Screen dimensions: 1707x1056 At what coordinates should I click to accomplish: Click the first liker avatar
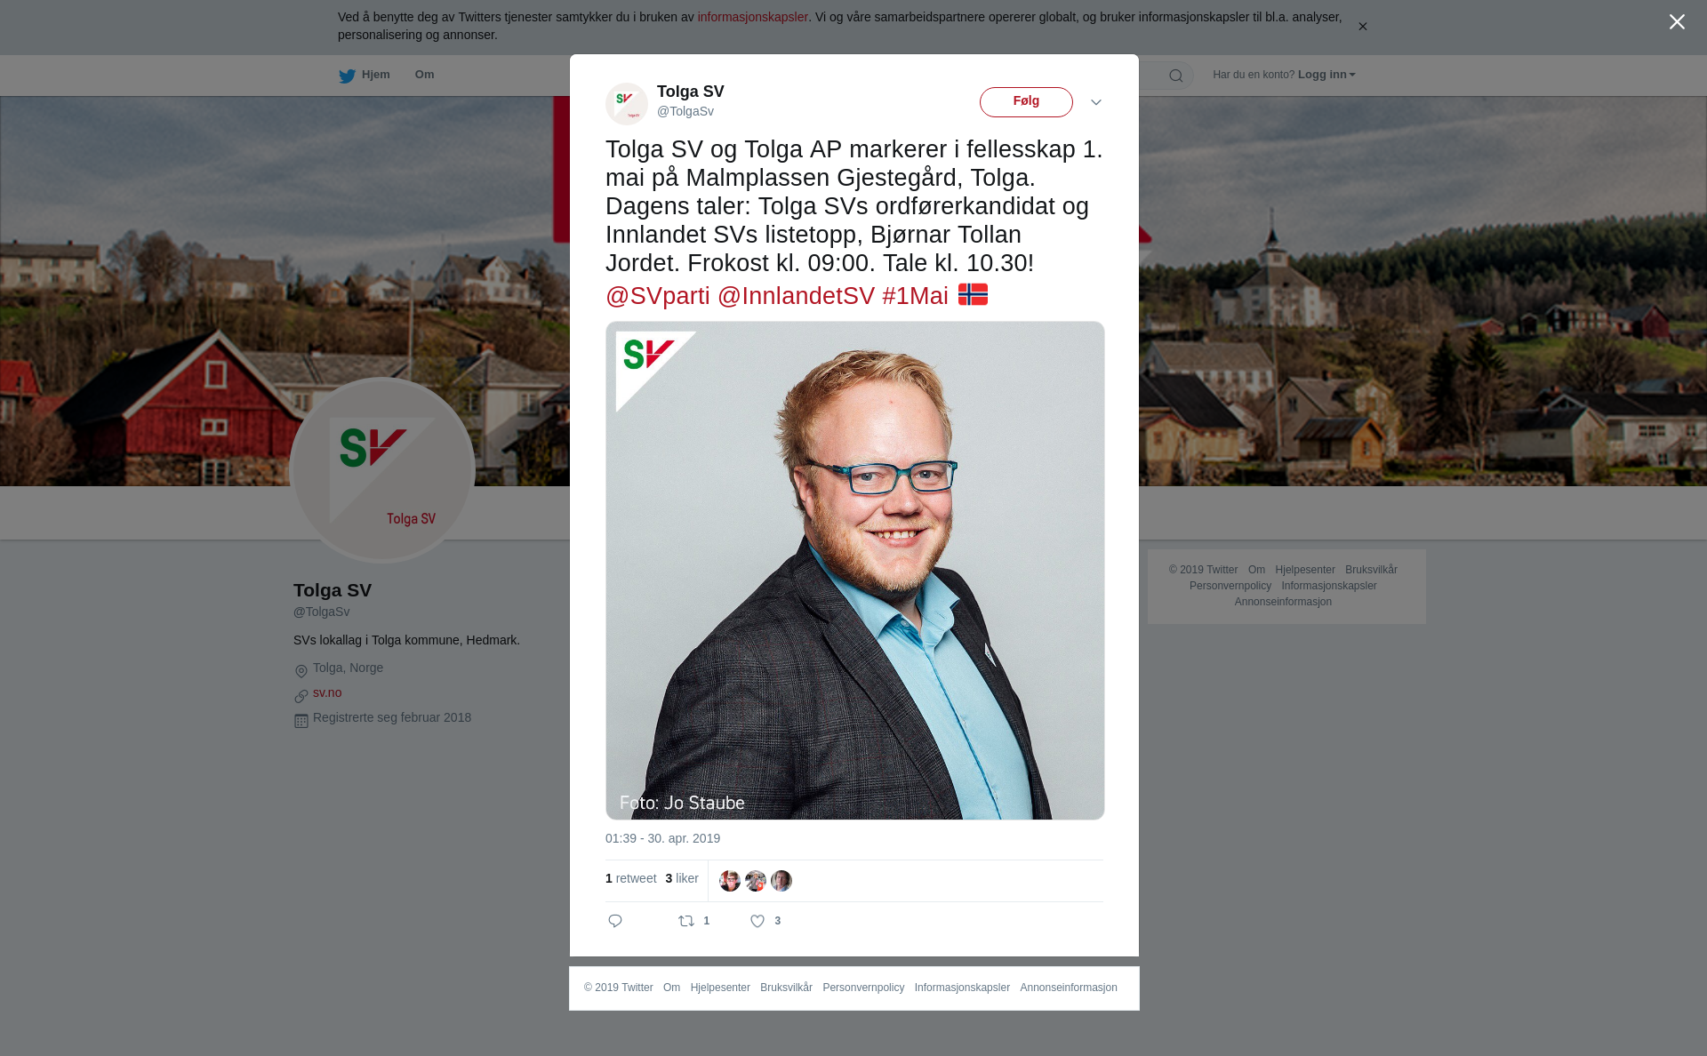(730, 881)
